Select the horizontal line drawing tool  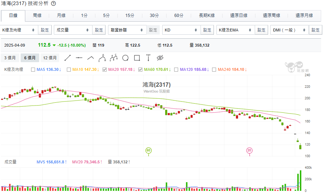[x=79, y=58]
